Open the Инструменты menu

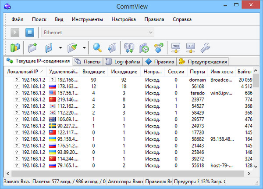point(87,19)
